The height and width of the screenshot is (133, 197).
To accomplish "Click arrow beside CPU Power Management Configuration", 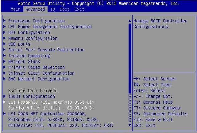I will pyautogui.click(x=4, y=26).
